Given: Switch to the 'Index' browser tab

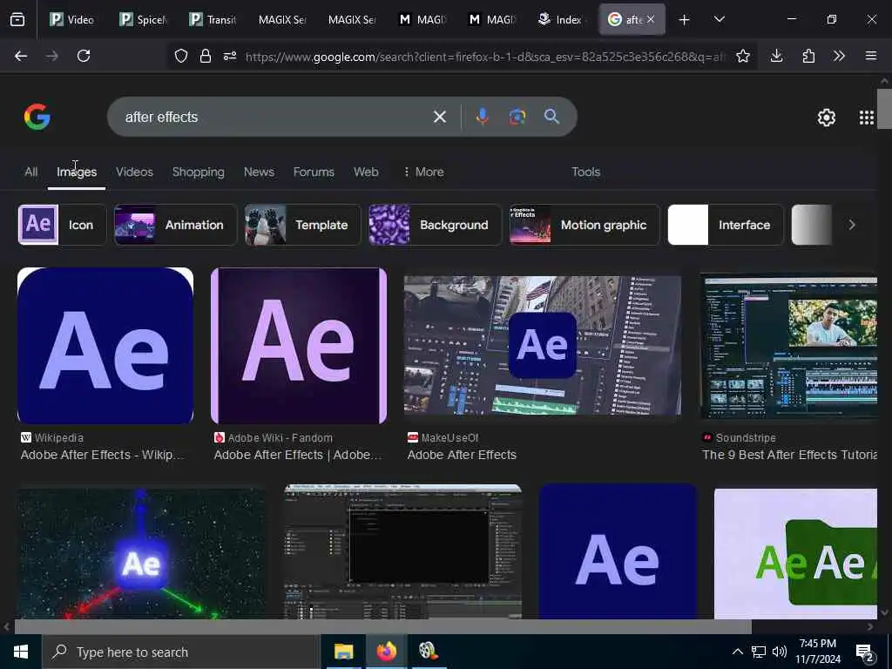Looking at the screenshot, I should tap(561, 19).
